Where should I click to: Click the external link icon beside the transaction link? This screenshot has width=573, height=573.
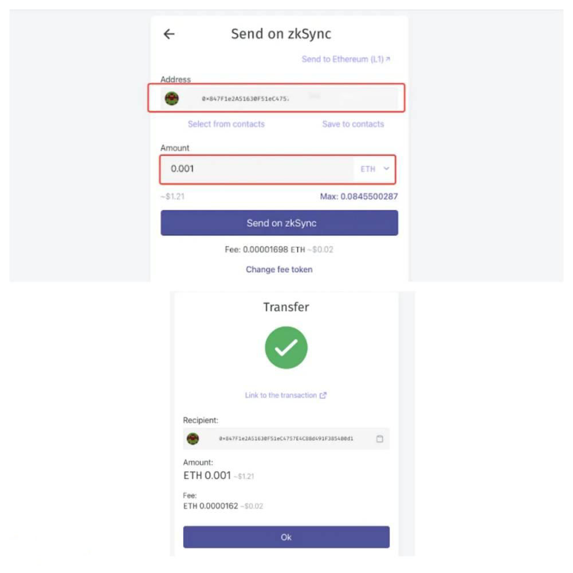[323, 395]
